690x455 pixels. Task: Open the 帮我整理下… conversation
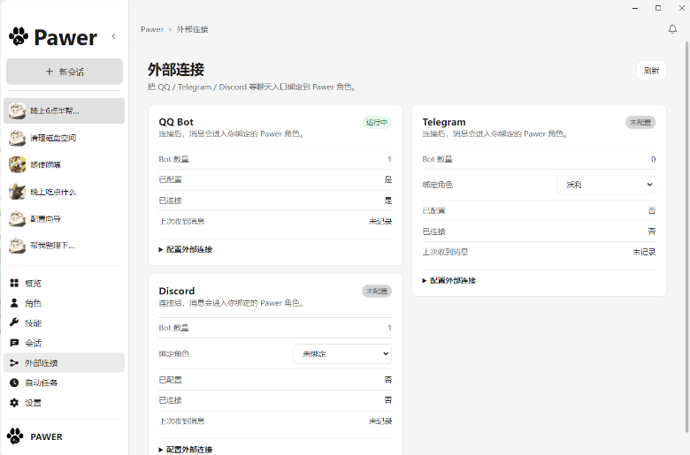(65, 246)
